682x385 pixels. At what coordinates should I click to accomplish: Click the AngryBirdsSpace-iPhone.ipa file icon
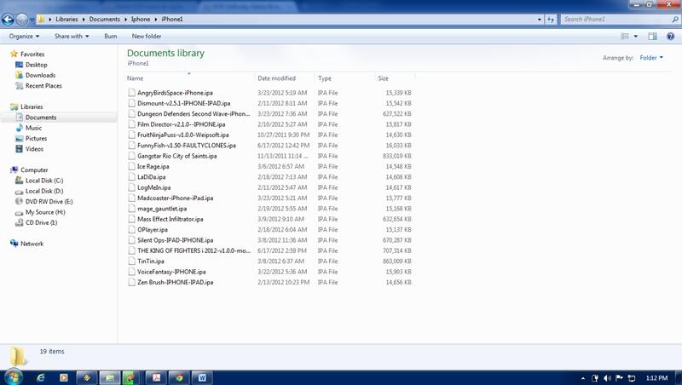131,93
